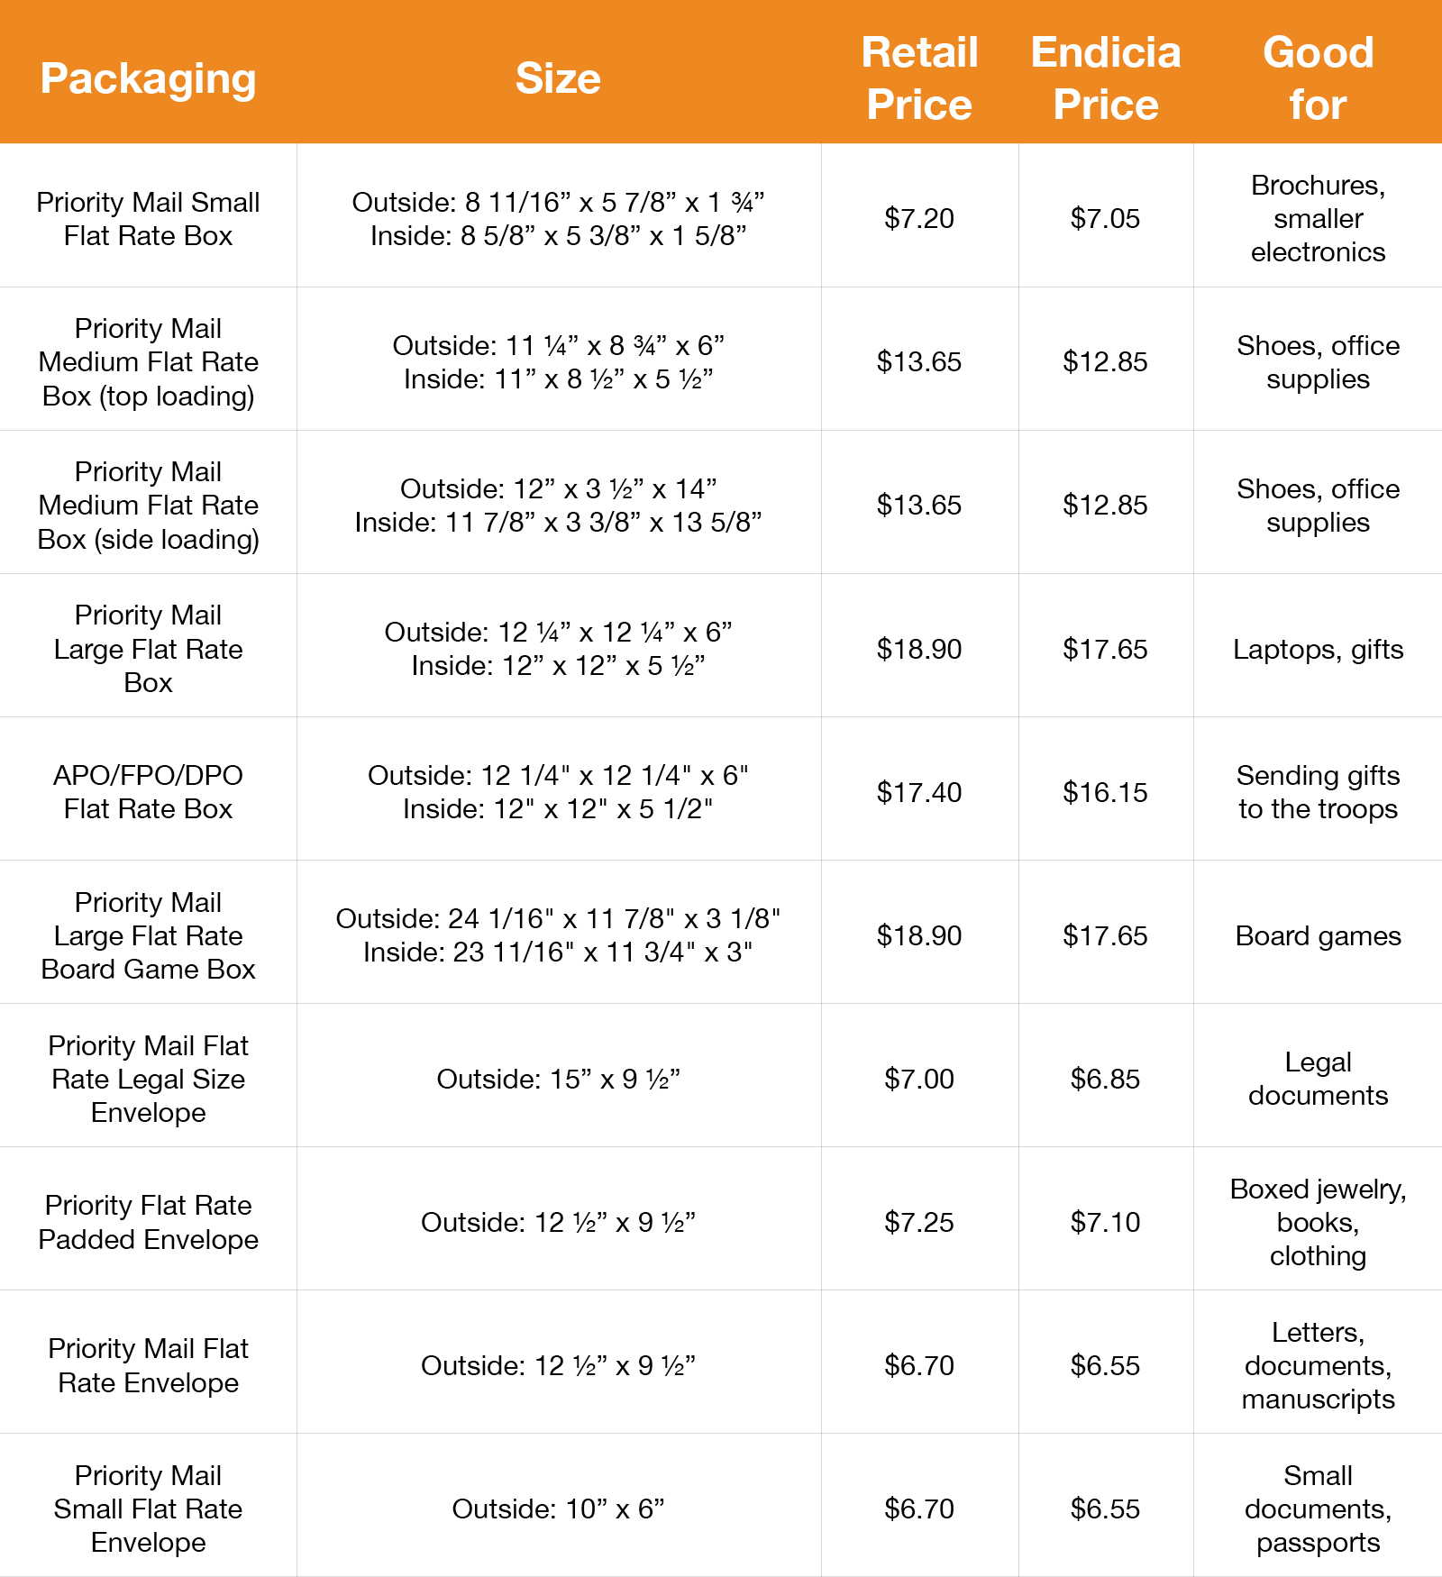This screenshot has height=1577, width=1442.
Task: Select the Large Flat Rate Board Game Box cell
Action: click(x=148, y=935)
